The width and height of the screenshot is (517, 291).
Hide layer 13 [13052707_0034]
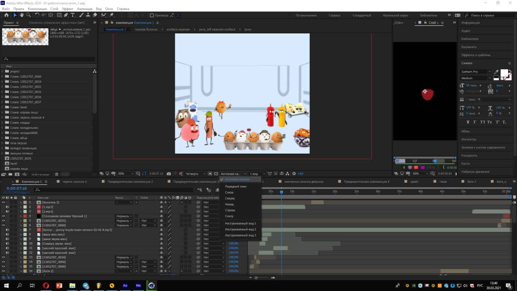pyautogui.click(x=3, y=257)
